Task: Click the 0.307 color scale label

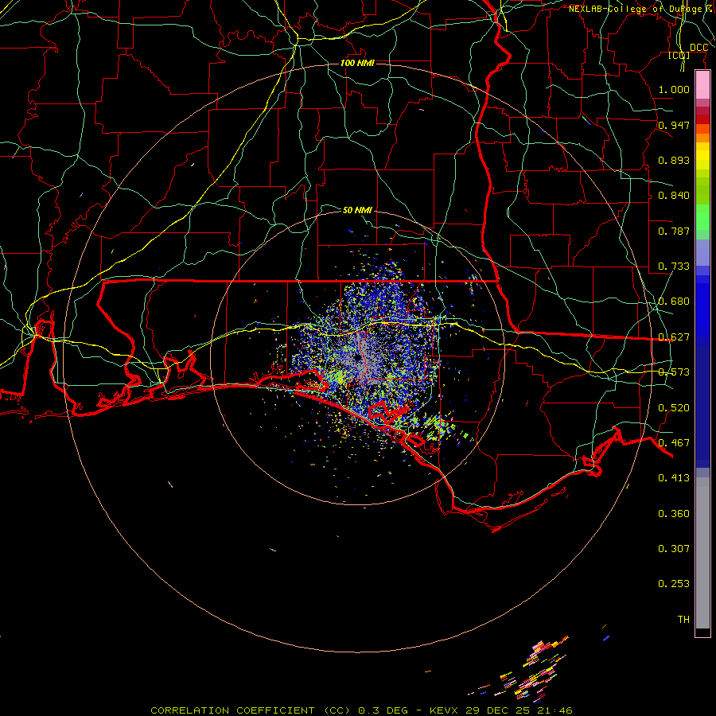Action: (x=674, y=549)
